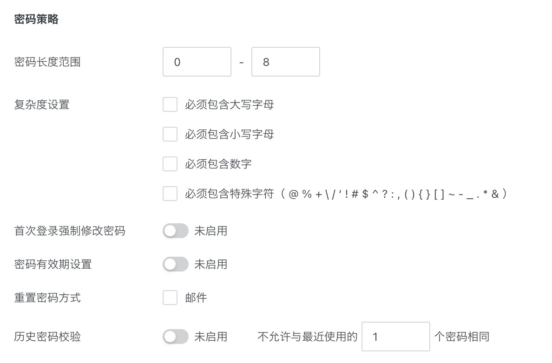This screenshot has width=552, height=363.
Task: Click the 必须包含数字 label text
Action: click(218, 164)
